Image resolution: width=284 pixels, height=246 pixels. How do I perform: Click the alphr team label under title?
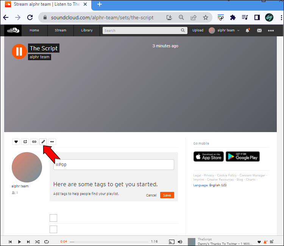pos(39,57)
